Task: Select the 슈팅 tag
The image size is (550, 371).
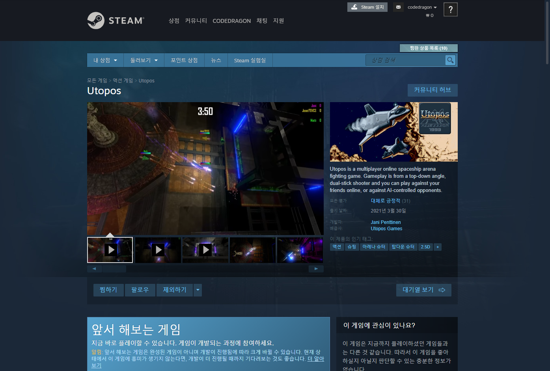Action: [x=352, y=247]
